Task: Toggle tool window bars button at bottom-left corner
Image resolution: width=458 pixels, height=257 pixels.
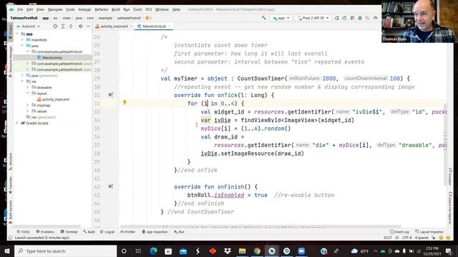Action: click(11, 238)
